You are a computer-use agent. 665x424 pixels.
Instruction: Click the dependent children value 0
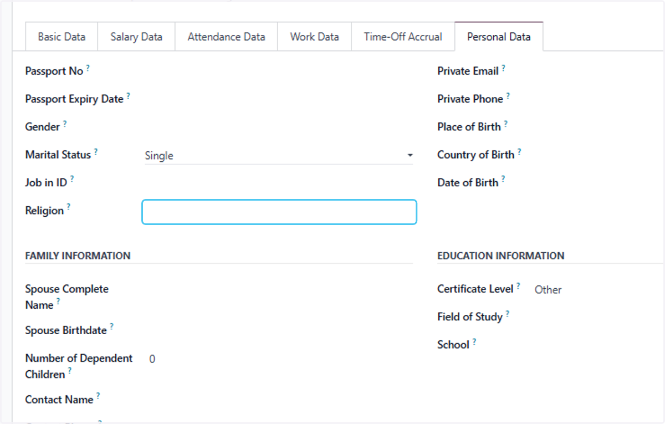152,359
